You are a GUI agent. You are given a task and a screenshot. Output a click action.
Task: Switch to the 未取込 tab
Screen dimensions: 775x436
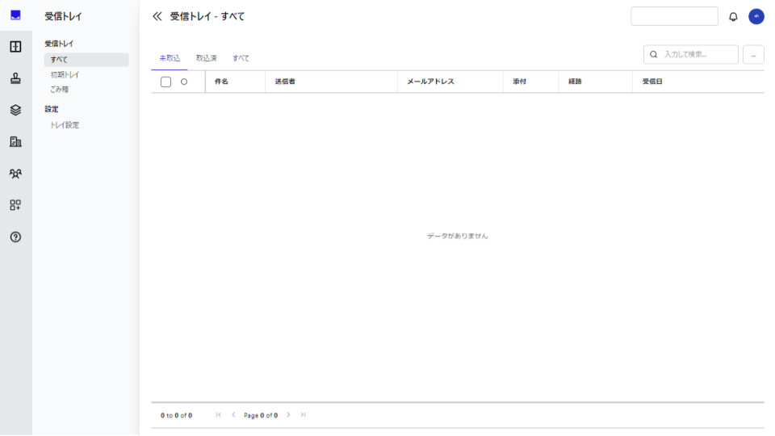click(170, 58)
